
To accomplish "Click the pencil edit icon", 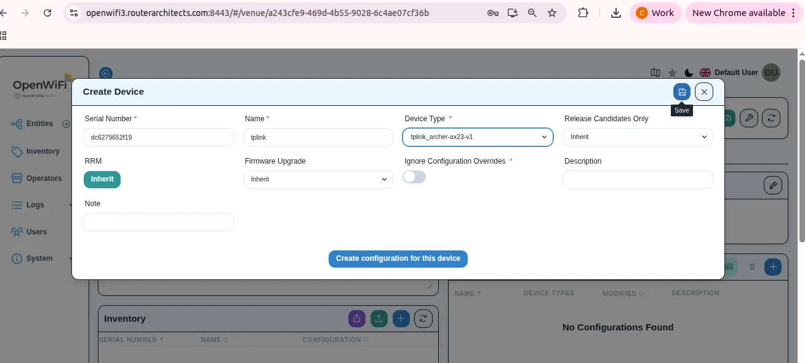I will pos(773,185).
